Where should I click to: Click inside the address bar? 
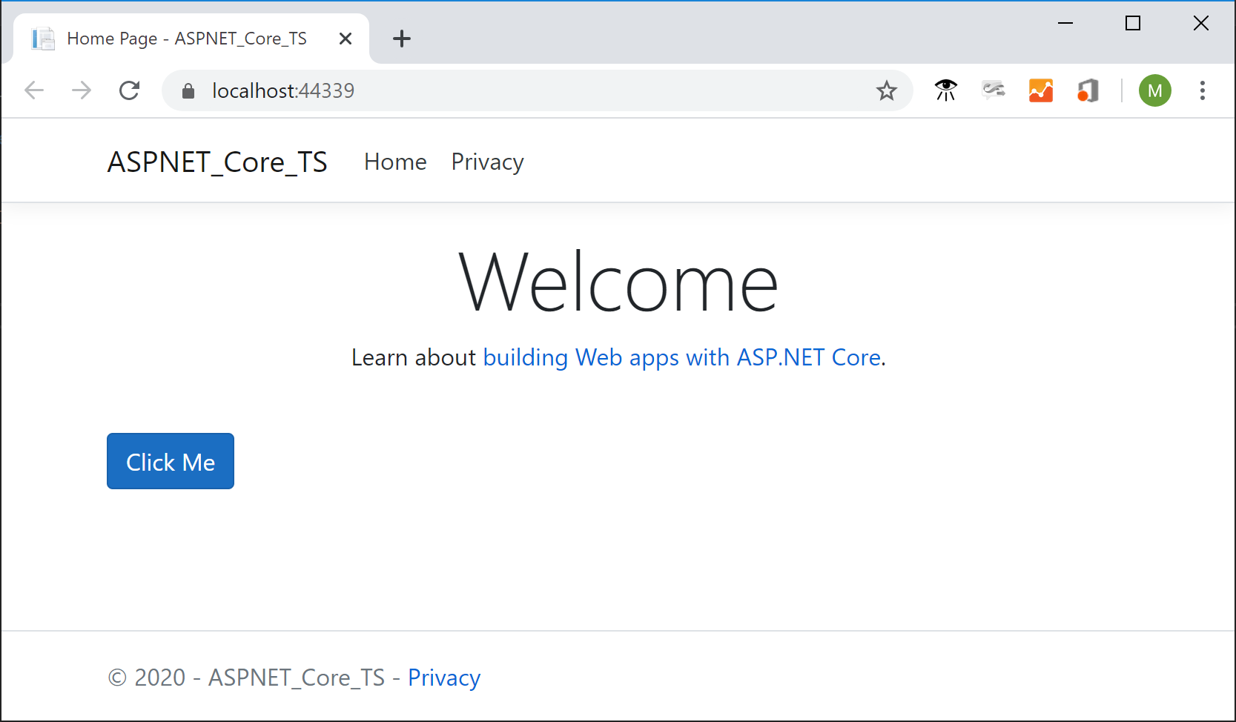(519, 90)
